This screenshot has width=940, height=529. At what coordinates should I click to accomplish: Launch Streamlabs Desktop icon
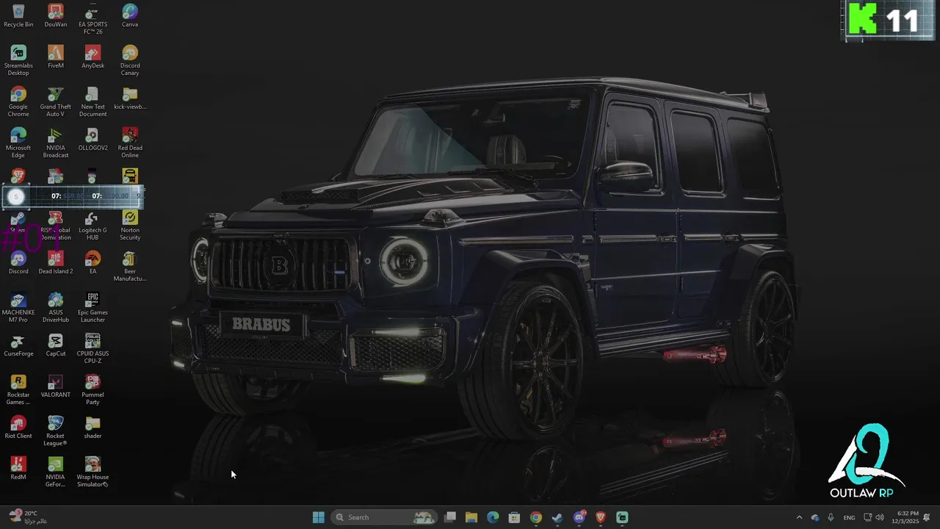[x=18, y=60]
